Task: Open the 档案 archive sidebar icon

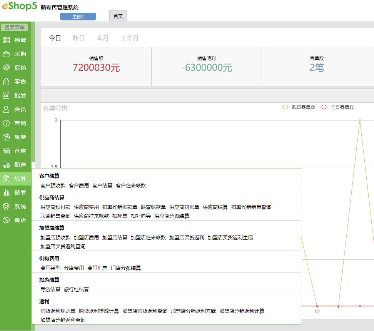Action: pyautogui.click(x=6, y=40)
